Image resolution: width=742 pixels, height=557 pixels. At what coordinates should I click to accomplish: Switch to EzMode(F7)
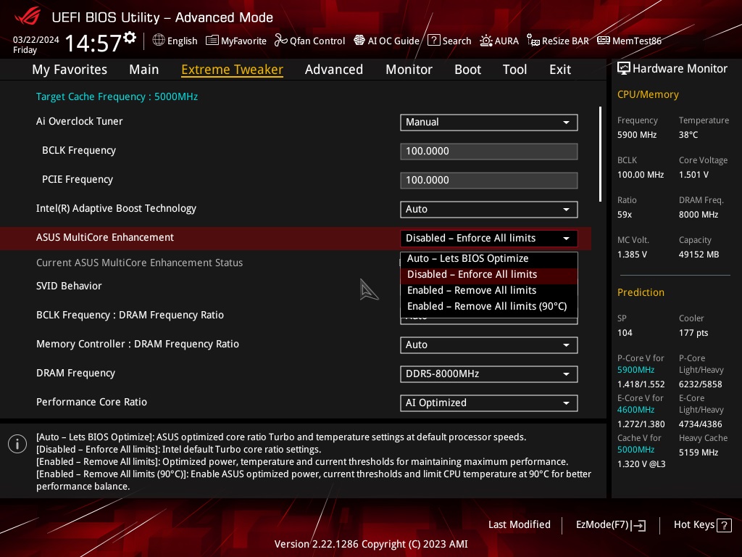click(610, 525)
